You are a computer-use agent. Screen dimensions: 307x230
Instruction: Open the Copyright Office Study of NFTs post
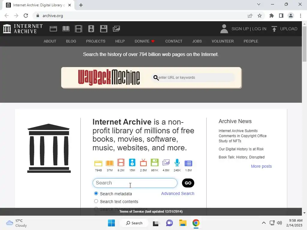tap(243, 136)
